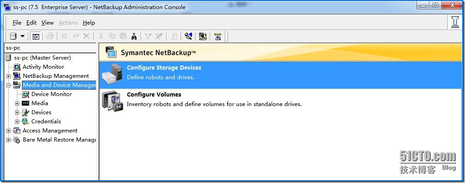Click the plug and wrench toolbar icon
This screenshot has height=183, width=465.
(188, 36)
